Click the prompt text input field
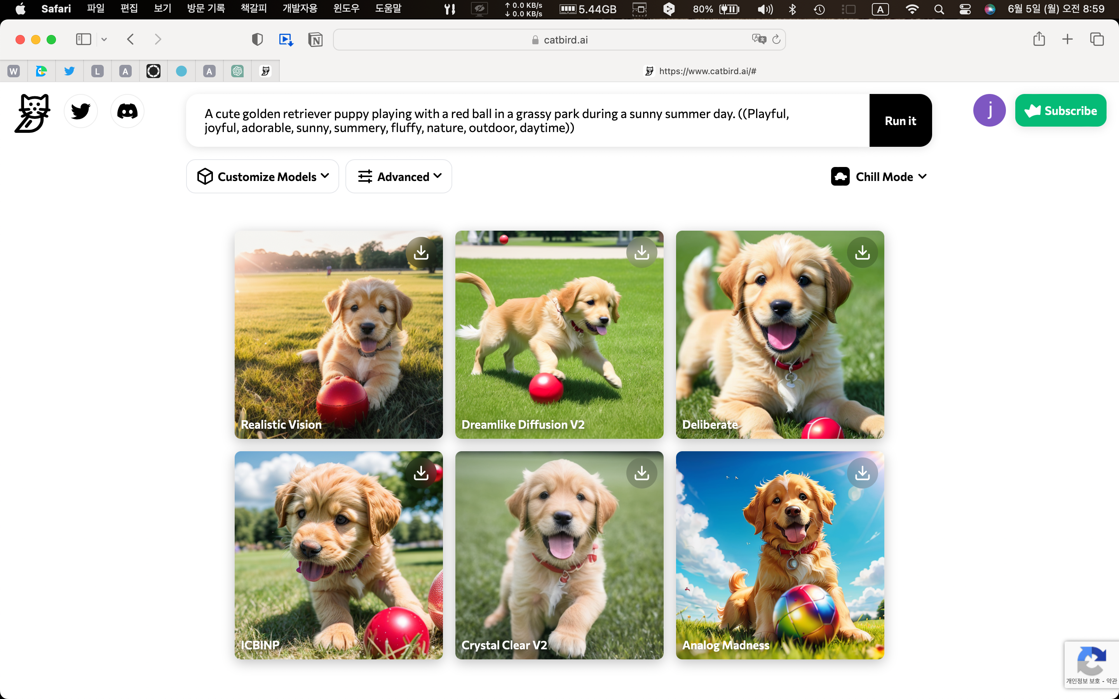The height and width of the screenshot is (699, 1119). 527,121
